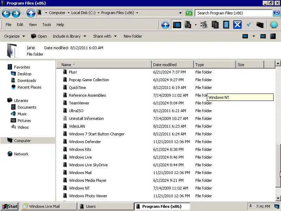
Task: Click the blue X Delete toolbar icon
Action: pos(237,25)
